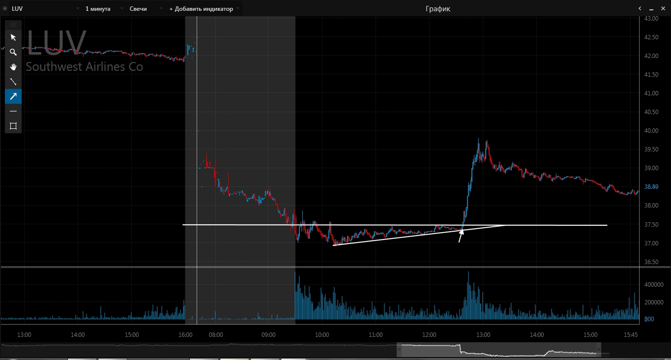
Task: Pick the horizontal line drawing tool
Action: 13,111
